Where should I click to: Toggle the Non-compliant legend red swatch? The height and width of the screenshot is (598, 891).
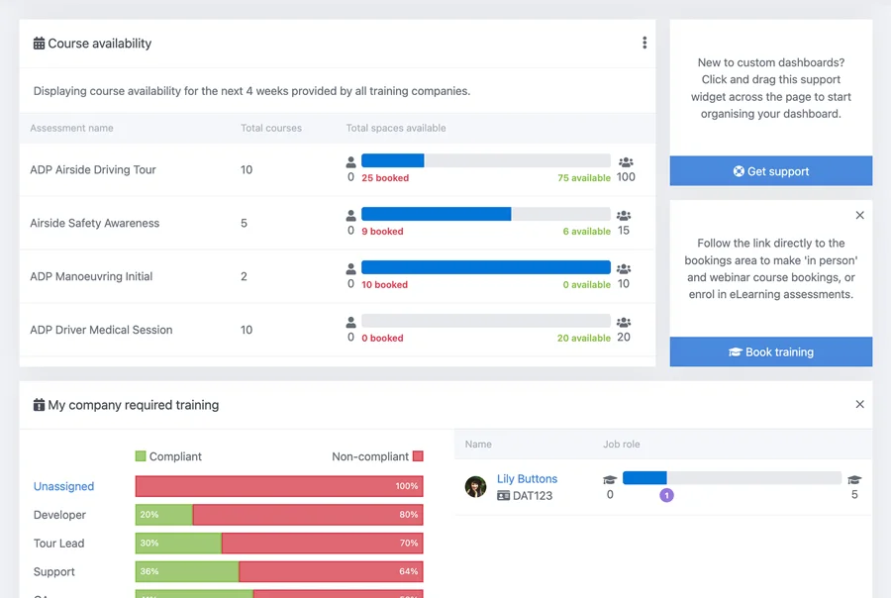(418, 456)
